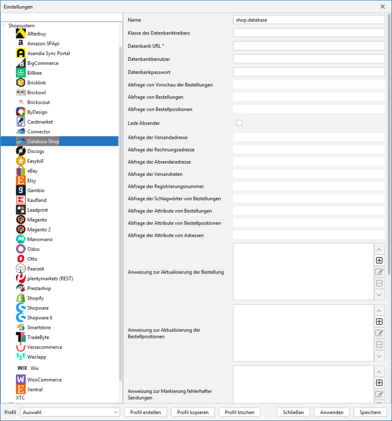Select the Kaufland tree entry
The image size is (392, 421).
37,200
